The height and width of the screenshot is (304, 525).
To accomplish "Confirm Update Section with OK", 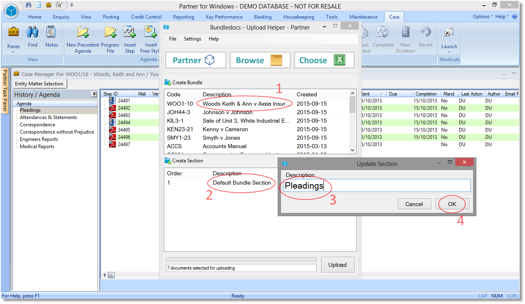I will pyautogui.click(x=452, y=204).
